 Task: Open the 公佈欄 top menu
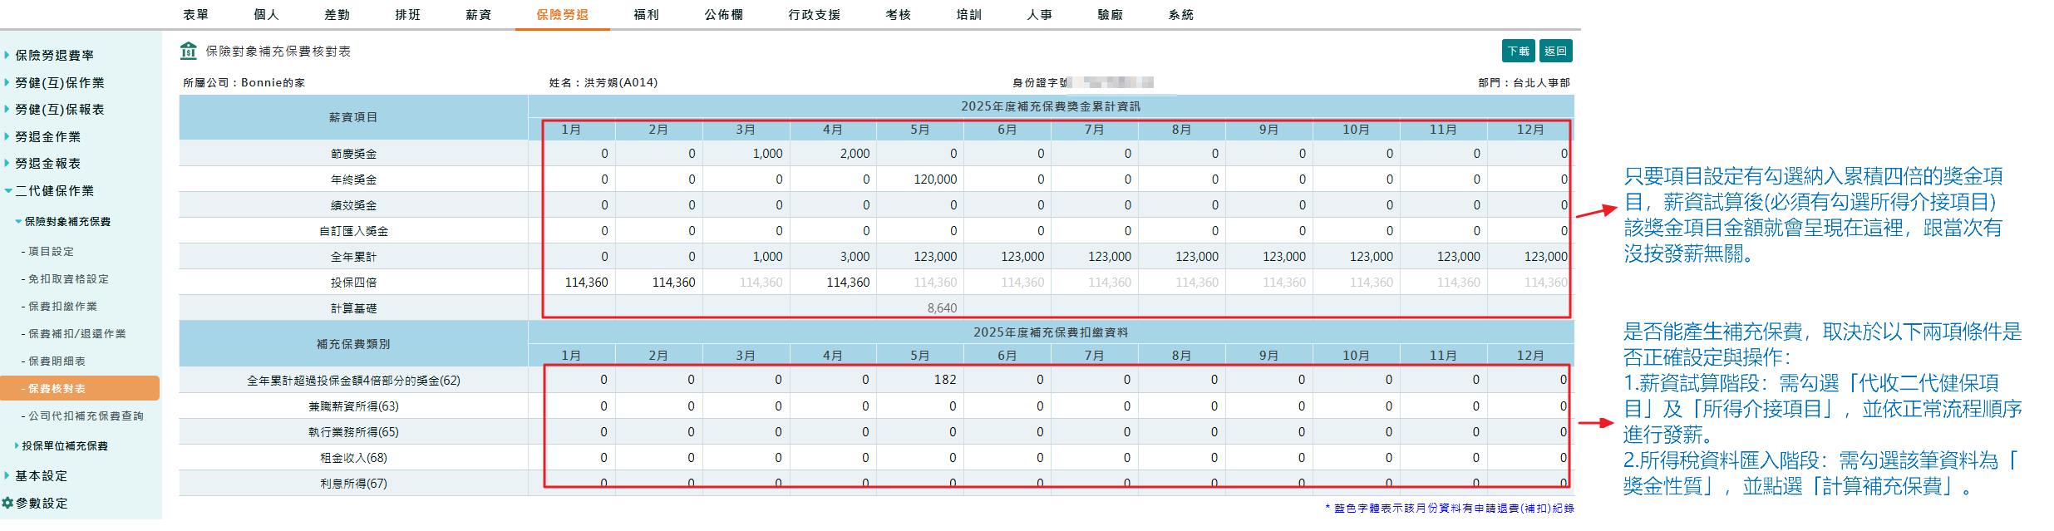(x=724, y=14)
